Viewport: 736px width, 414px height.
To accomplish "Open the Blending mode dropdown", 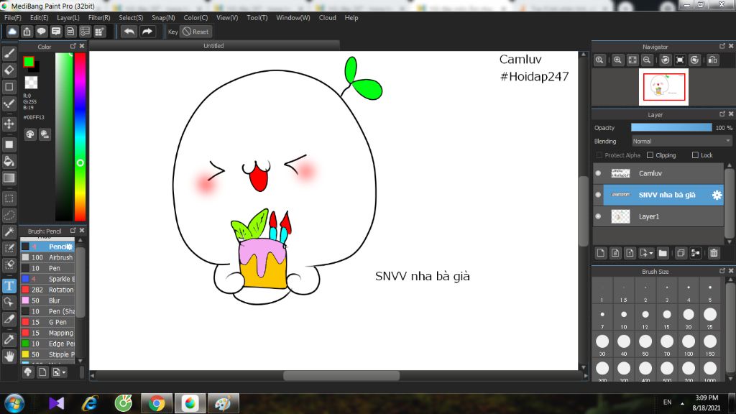I will pos(681,142).
